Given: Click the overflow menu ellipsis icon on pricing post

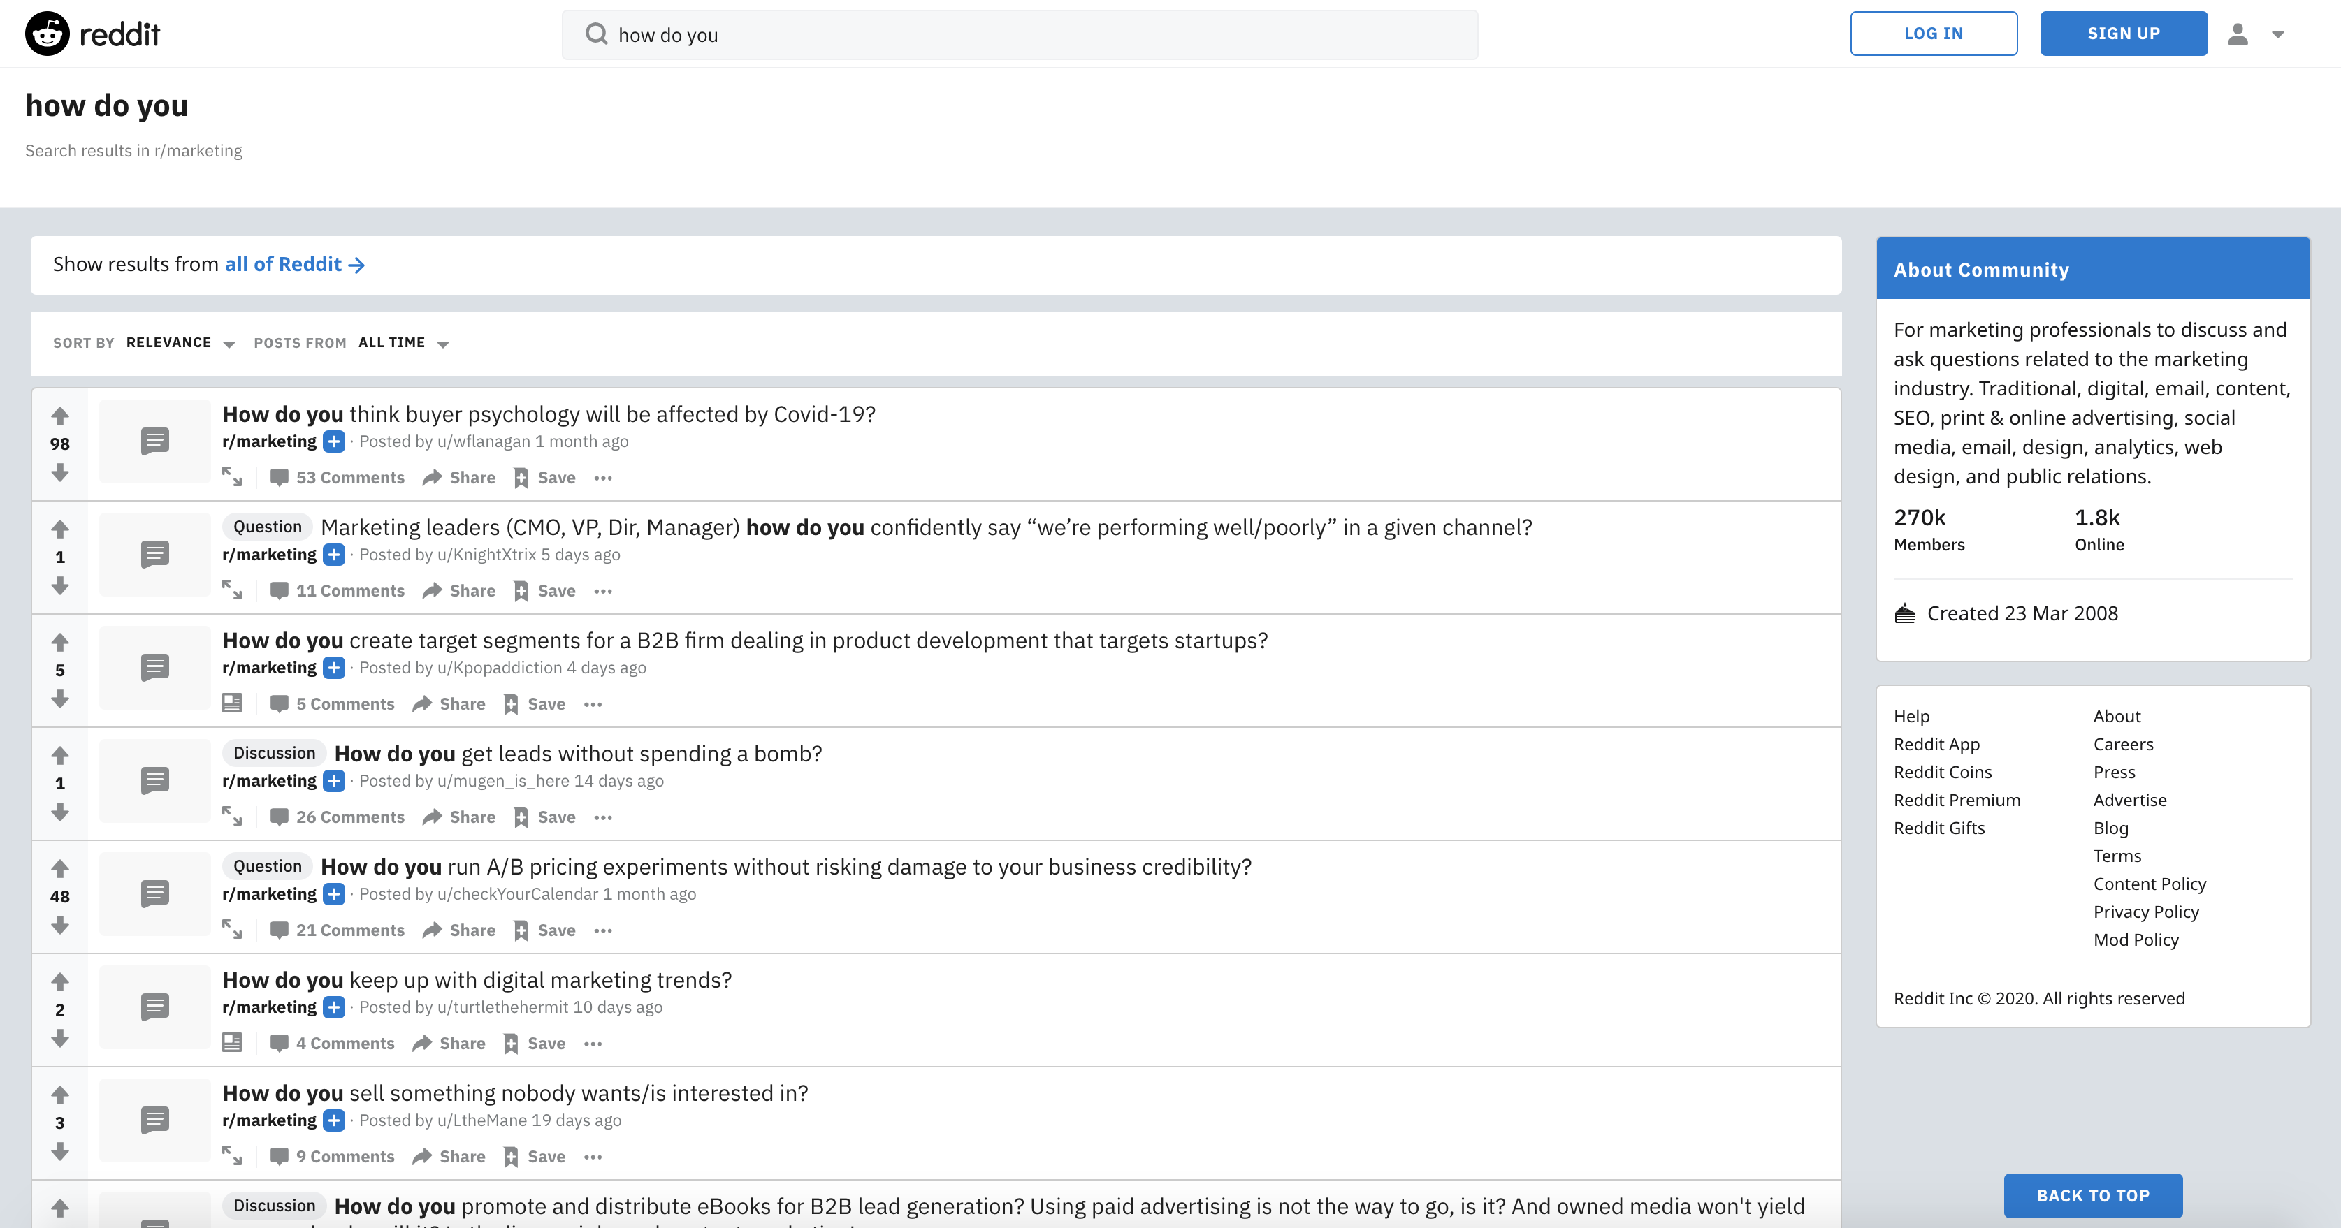Looking at the screenshot, I should pyautogui.click(x=602, y=929).
